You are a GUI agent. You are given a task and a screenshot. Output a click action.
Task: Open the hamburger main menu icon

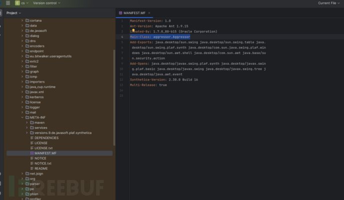tap(8, 3)
